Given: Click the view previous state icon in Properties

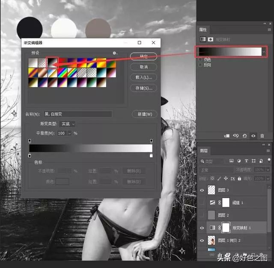Looking at the screenshot, I should pos(235,136).
